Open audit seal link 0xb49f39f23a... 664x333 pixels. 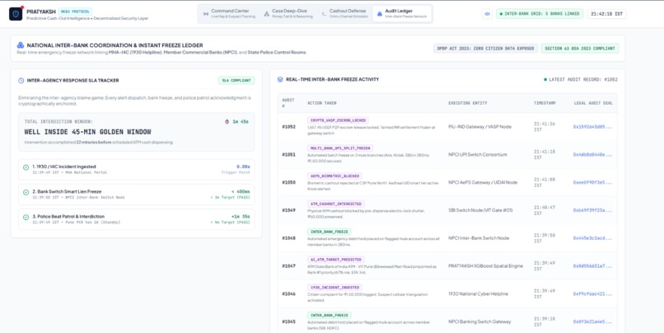[x=592, y=210]
